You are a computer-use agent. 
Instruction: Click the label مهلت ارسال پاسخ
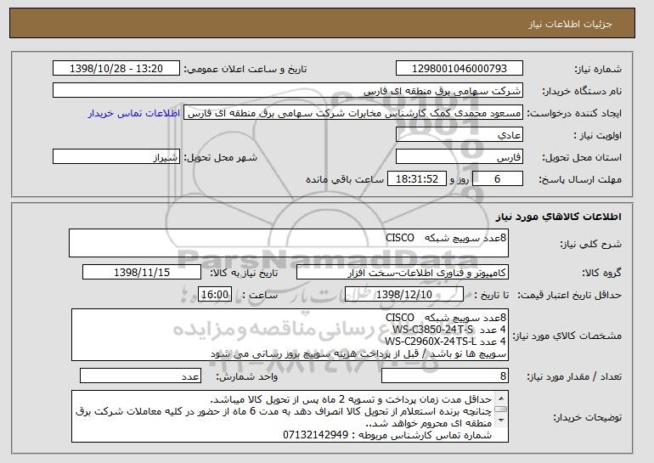[x=580, y=179]
